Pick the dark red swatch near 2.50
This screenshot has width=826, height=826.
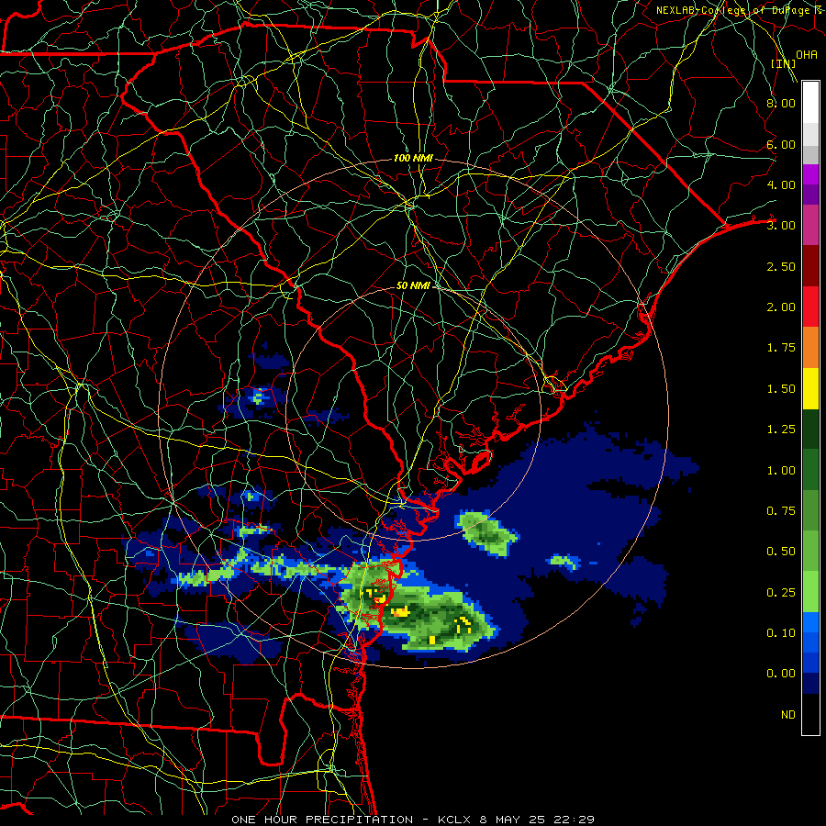[810, 266]
